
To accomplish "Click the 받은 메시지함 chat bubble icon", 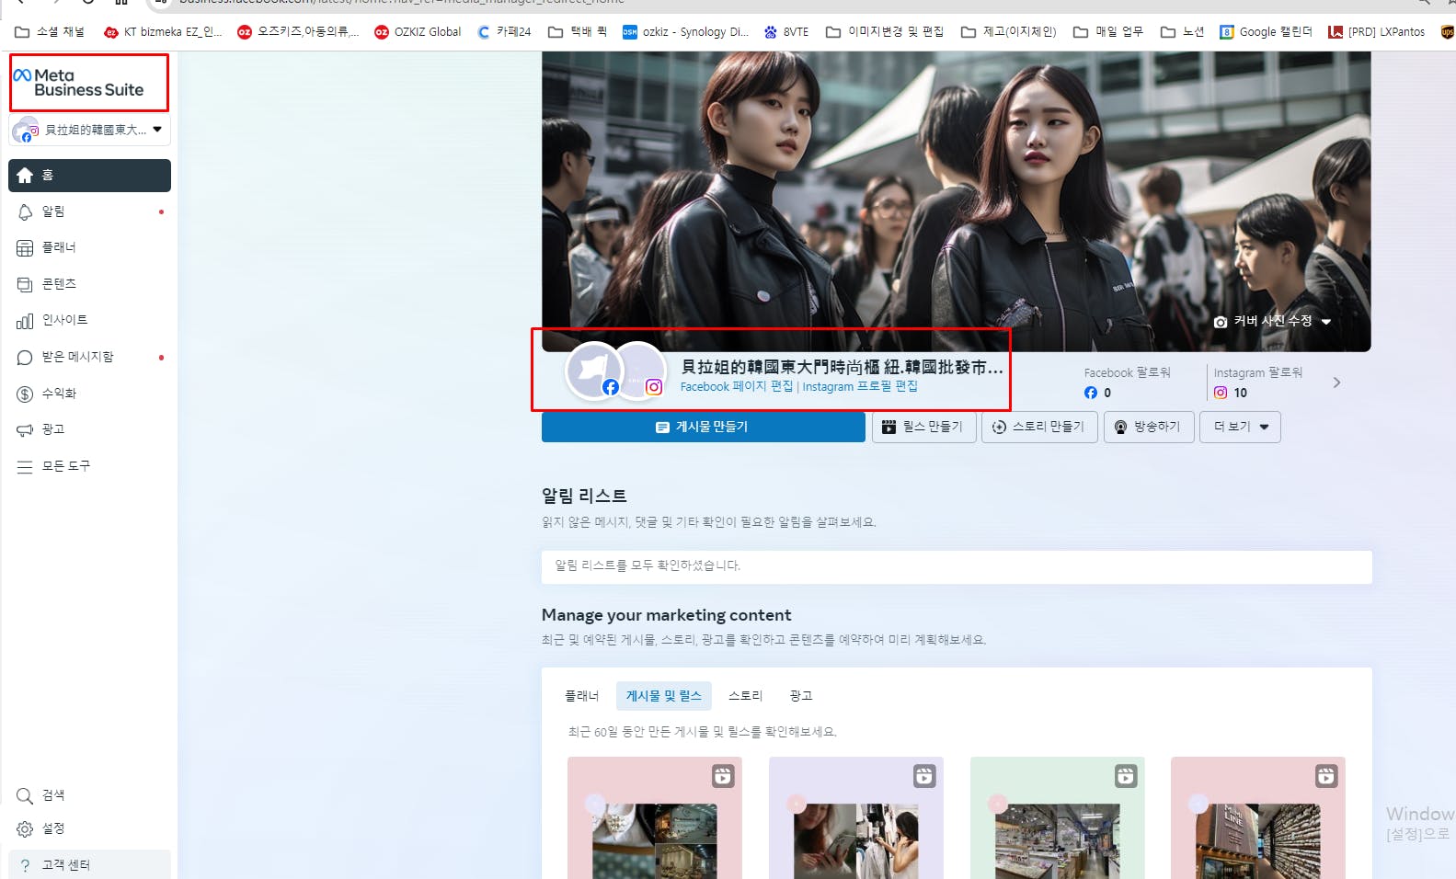I will click(25, 358).
